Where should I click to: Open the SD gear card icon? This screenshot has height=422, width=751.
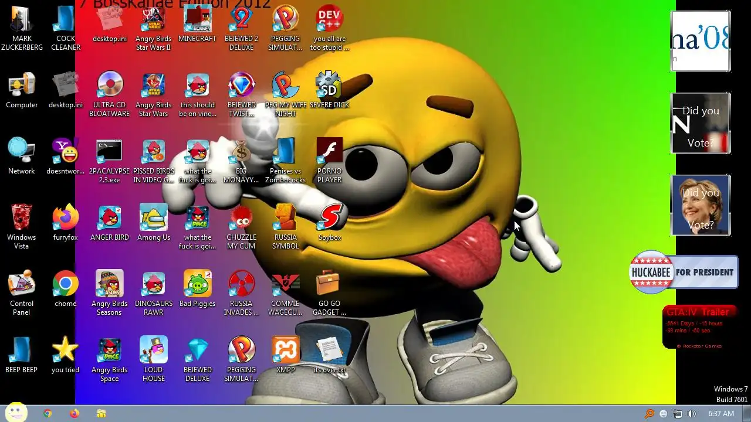pos(330,91)
